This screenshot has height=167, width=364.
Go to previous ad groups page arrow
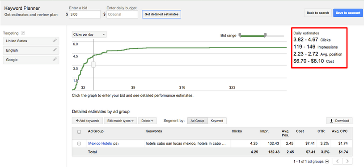click(338, 161)
